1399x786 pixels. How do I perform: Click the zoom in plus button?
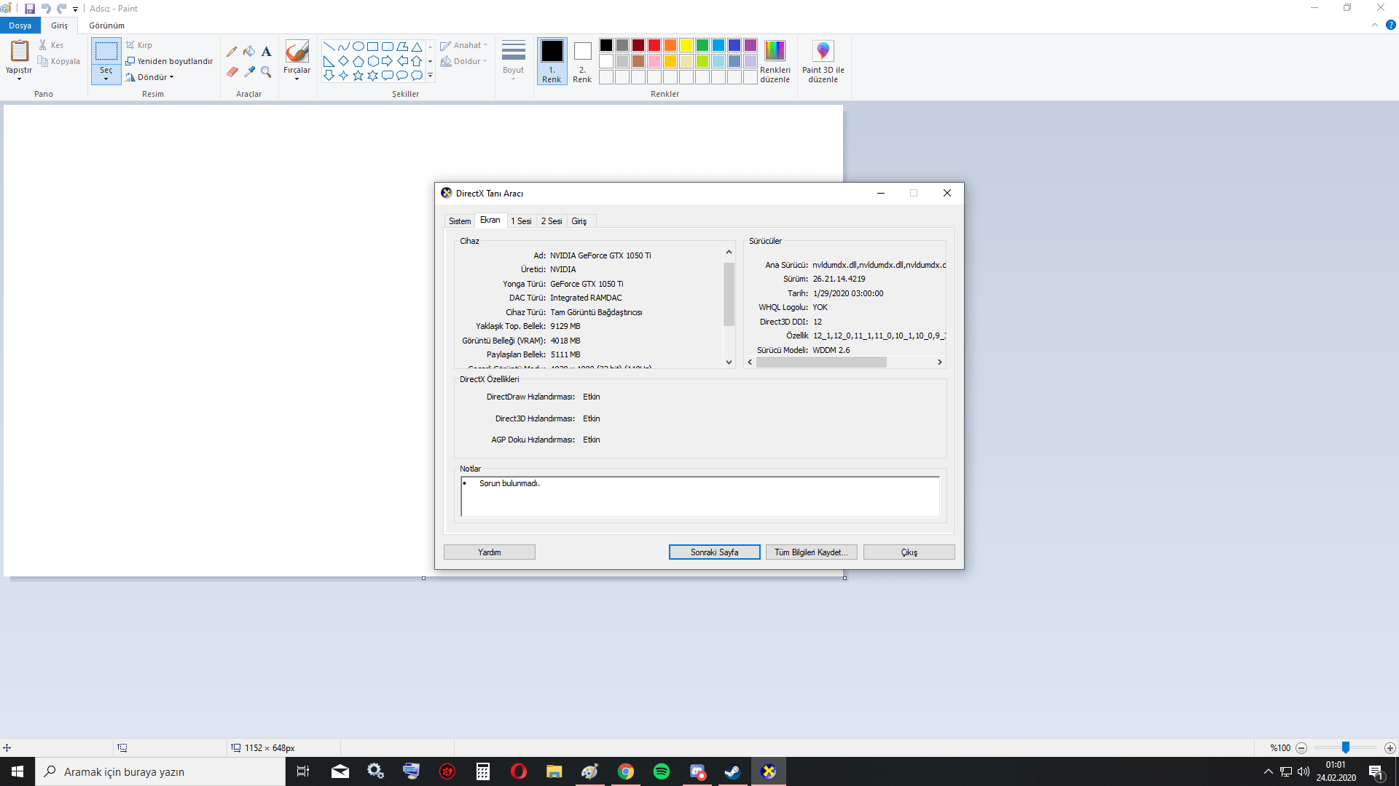coord(1390,748)
